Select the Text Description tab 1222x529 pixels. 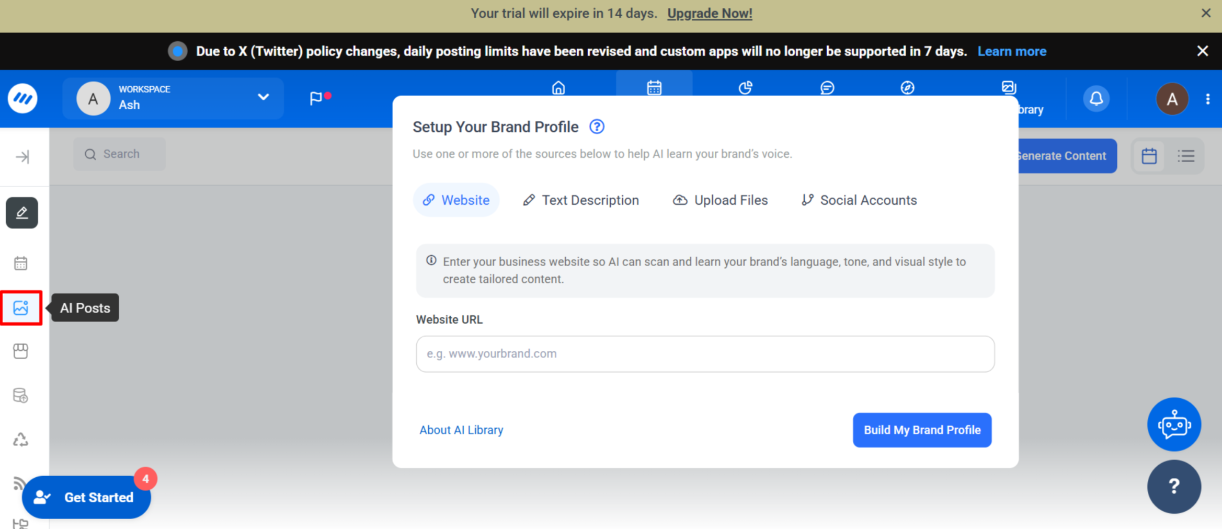coord(581,200)
